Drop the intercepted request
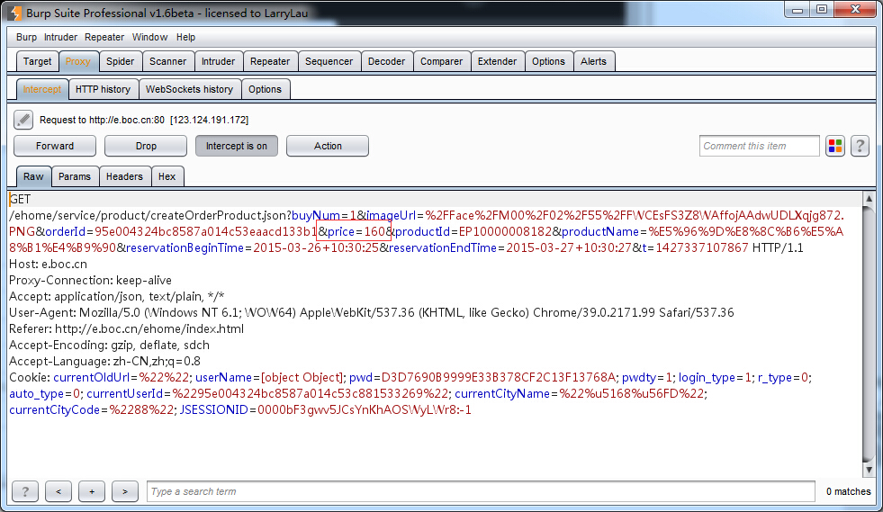Image resolution: width=883 pixels, height=512 pixels. (146, 146)
